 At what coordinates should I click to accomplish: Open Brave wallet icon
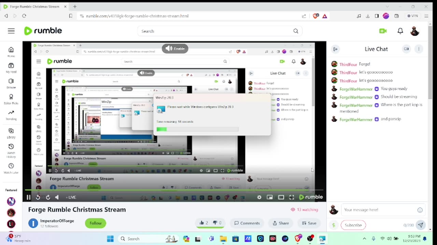pyautogui.click(x=397, y=16)
